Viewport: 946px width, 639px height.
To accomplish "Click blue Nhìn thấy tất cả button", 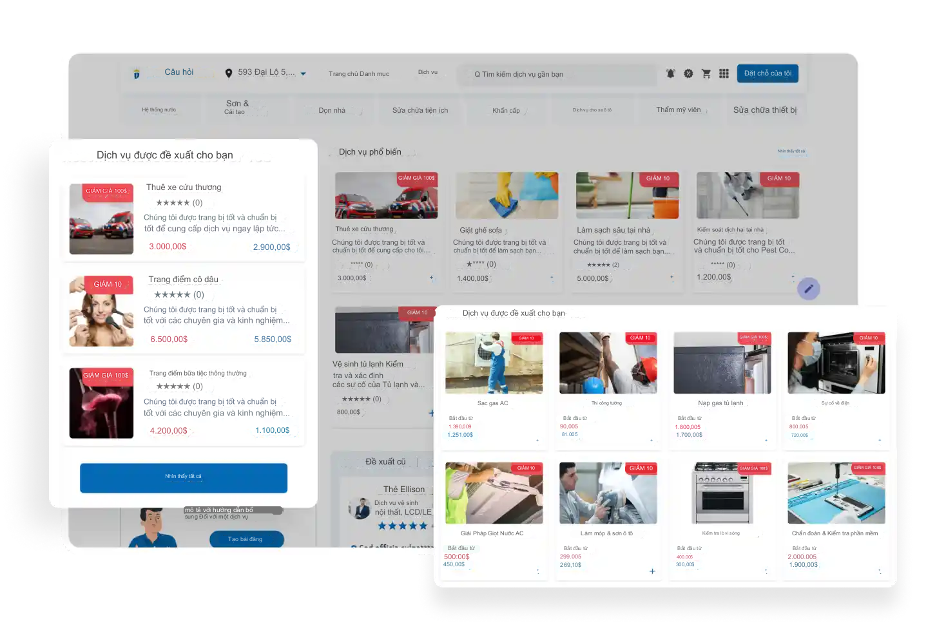I will click(x=184, y=478).
